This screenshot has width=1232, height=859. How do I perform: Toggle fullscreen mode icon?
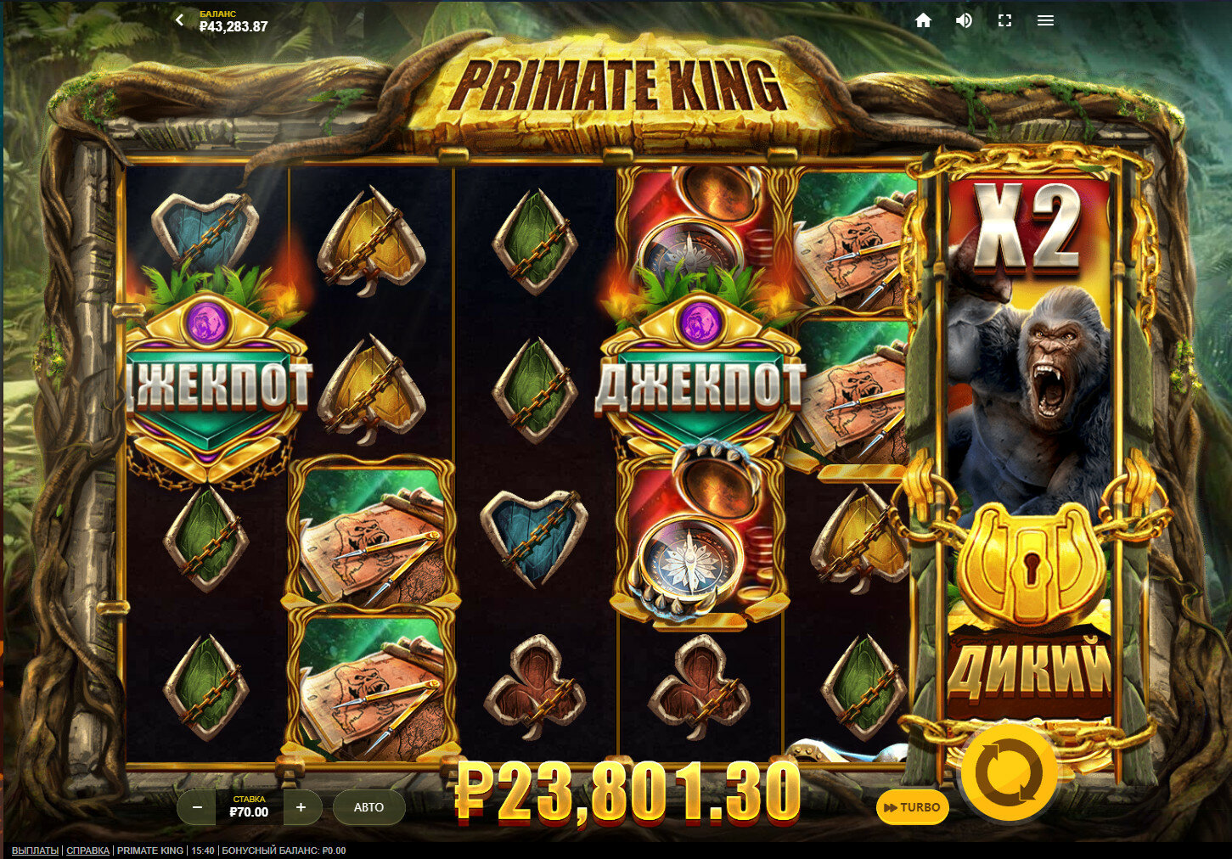1004,20
